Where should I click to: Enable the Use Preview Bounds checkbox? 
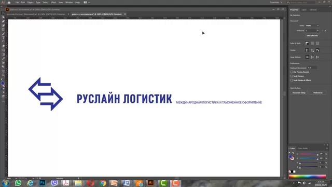point(292,72)
